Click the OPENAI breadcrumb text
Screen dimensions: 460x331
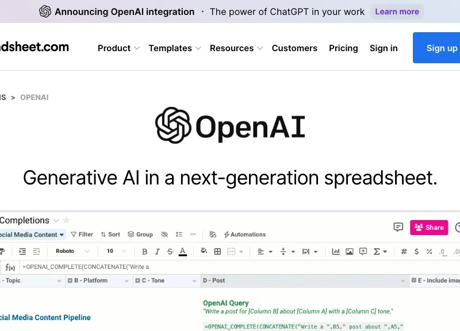(34, 97)
